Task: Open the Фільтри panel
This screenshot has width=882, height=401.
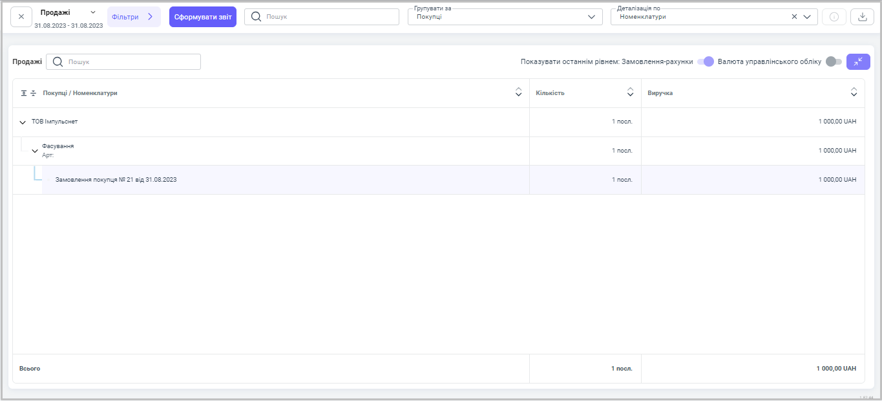Action: pyautogui.click(x=134, y=17)
